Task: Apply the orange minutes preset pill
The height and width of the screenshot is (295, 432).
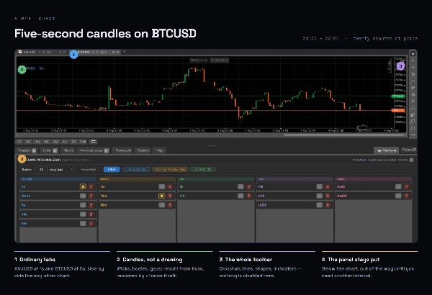Action: 170,169
